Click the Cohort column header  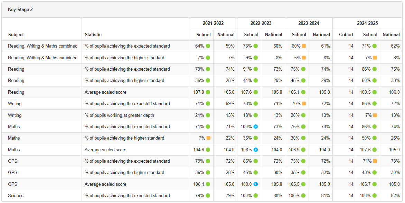(346, 34)
